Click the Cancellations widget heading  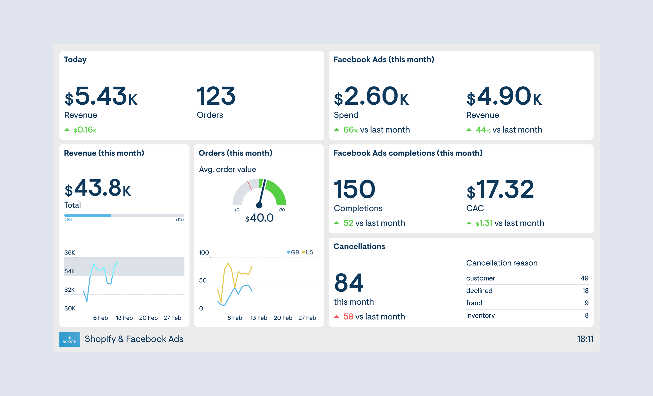(x=359, y=246)
